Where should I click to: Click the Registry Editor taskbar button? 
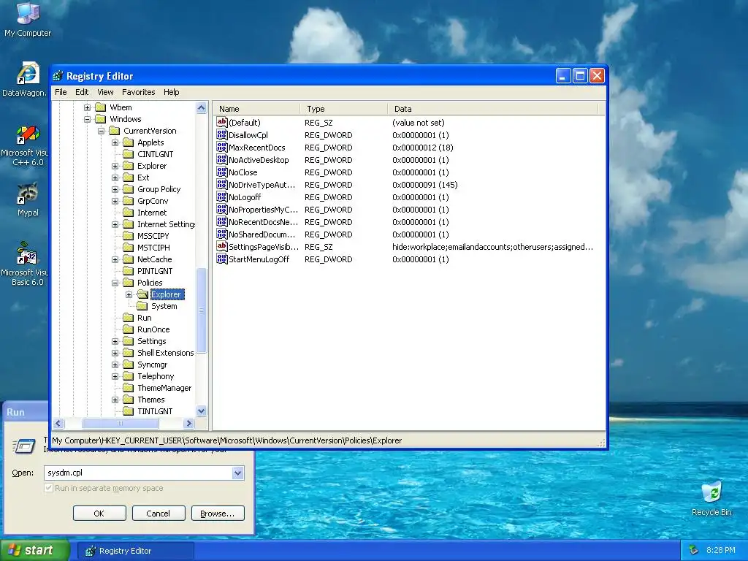point(137,551)
